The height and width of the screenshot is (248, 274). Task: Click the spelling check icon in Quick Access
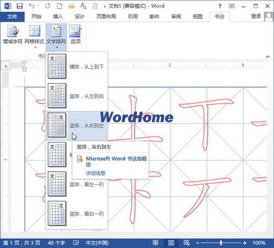[83, 6]
